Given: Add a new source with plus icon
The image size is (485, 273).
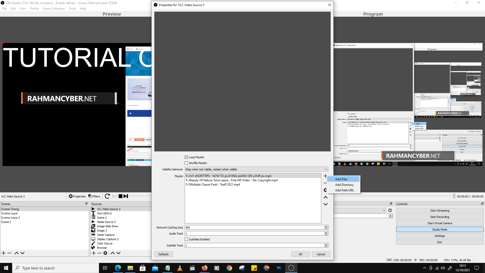Looking at the screenshot, I should [94, 253].
